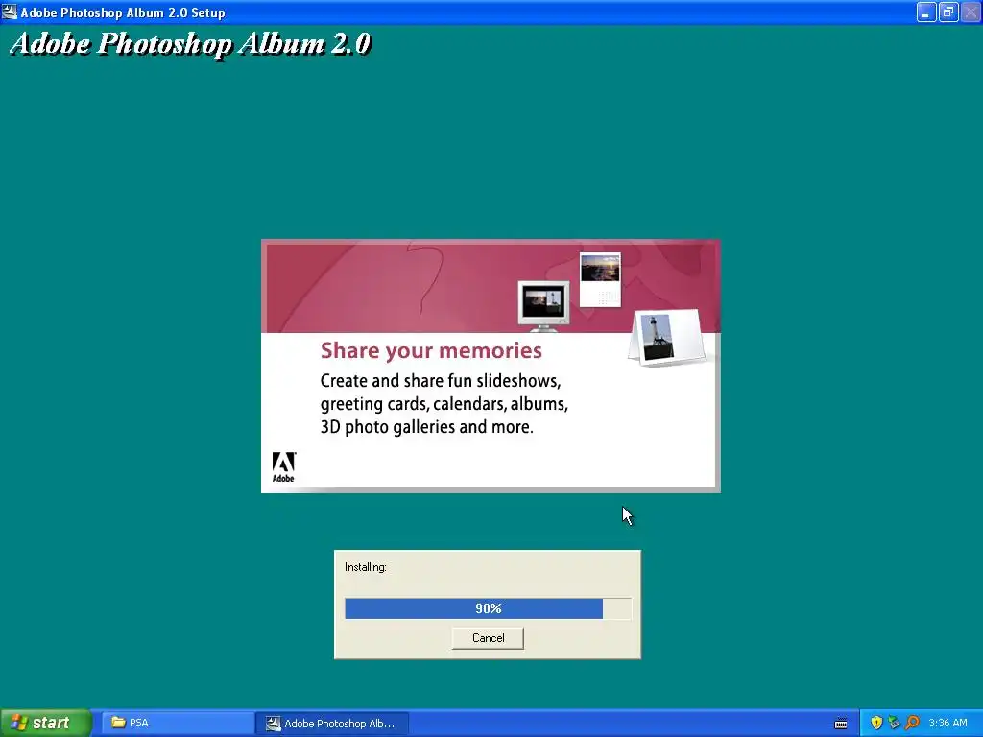983x737 pixels.
Task: Open the on-screen keyboard tray icon
Action: pos(841,724)
